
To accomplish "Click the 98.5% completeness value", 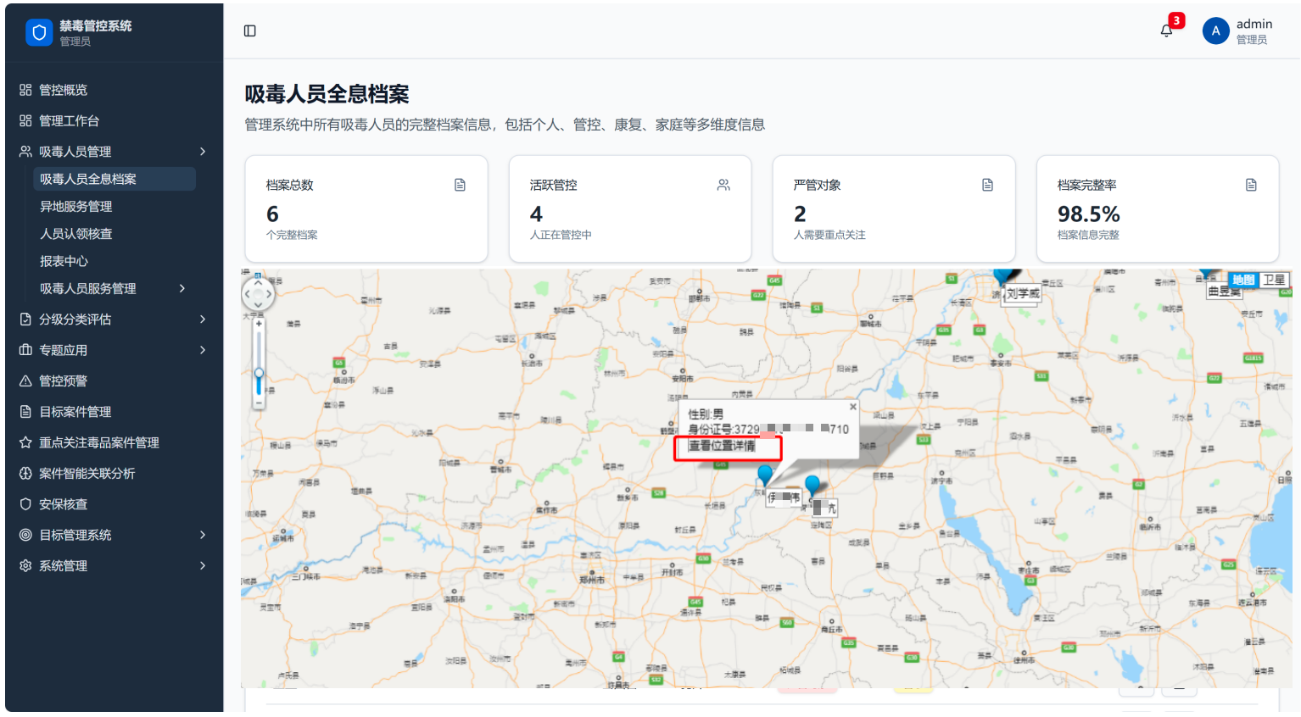I will [x=1089, y=214].
